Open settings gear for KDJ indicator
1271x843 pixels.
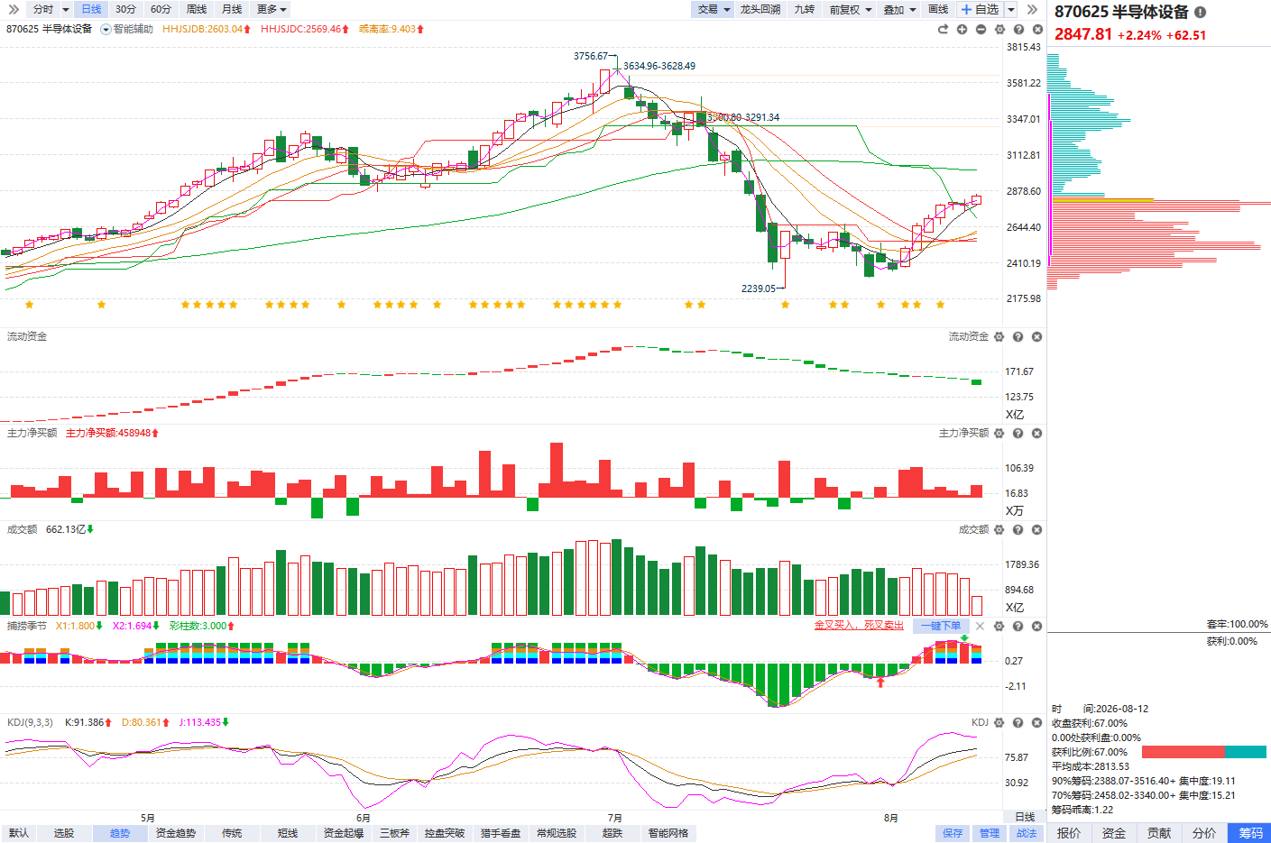(999, 722)
